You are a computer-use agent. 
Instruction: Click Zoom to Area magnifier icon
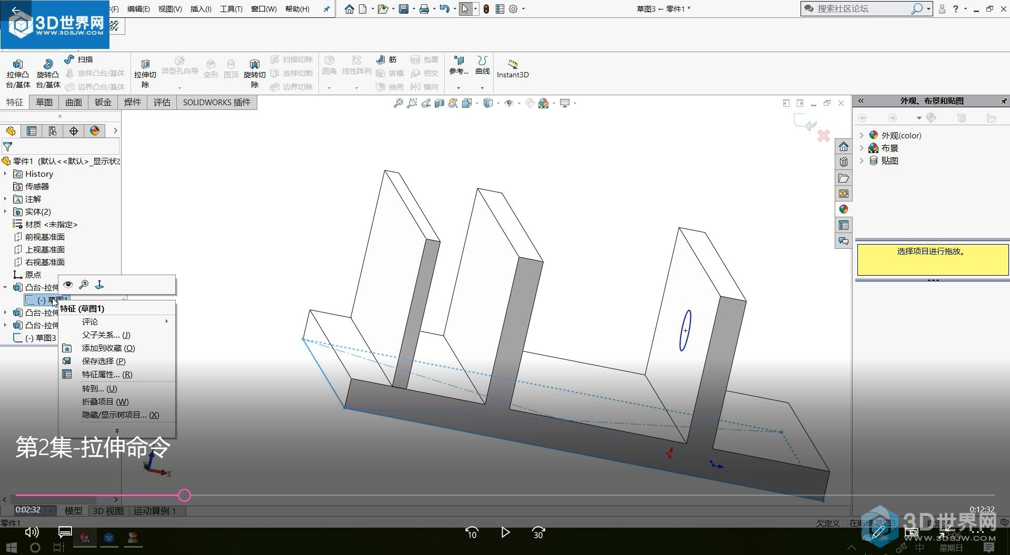click(412, 103)
